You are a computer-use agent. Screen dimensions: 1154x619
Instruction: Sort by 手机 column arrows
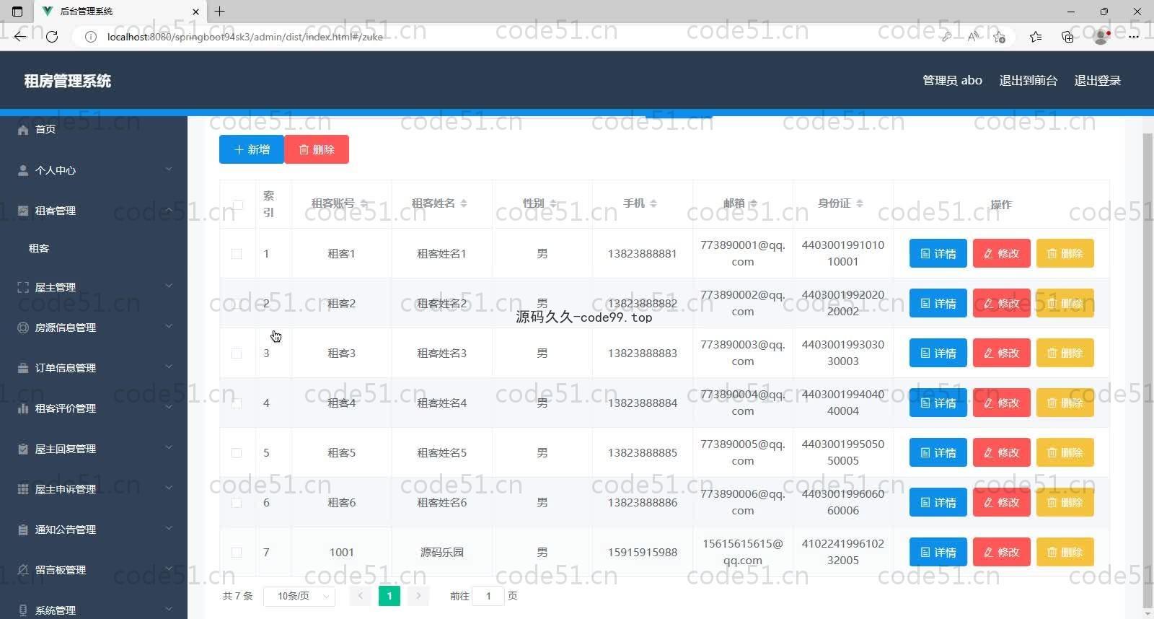(x=653, y=204)
